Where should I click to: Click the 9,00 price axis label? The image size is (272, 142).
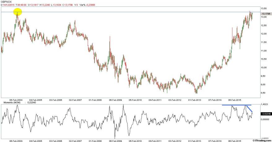(264, 85)
